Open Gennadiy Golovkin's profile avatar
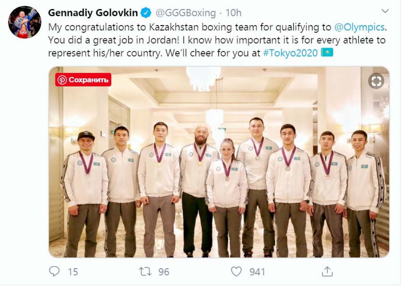The image size is (403, 286). pyautogui.click(x=25, y=22)
